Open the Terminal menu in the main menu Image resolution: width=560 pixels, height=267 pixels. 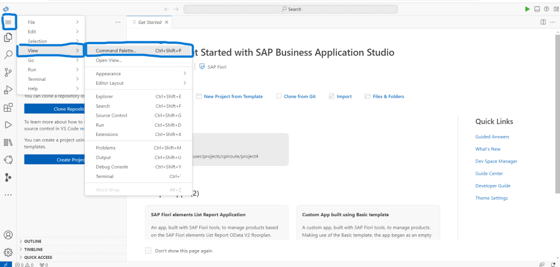(x=51, y=79)
